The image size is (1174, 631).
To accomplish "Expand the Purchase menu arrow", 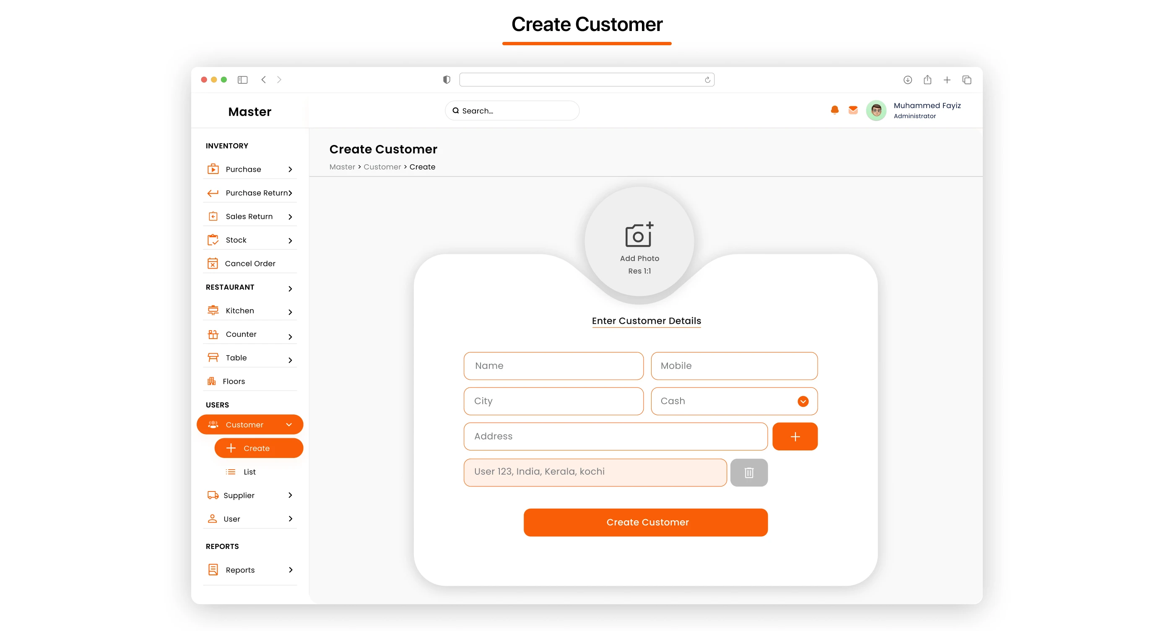I will point(290,169).
